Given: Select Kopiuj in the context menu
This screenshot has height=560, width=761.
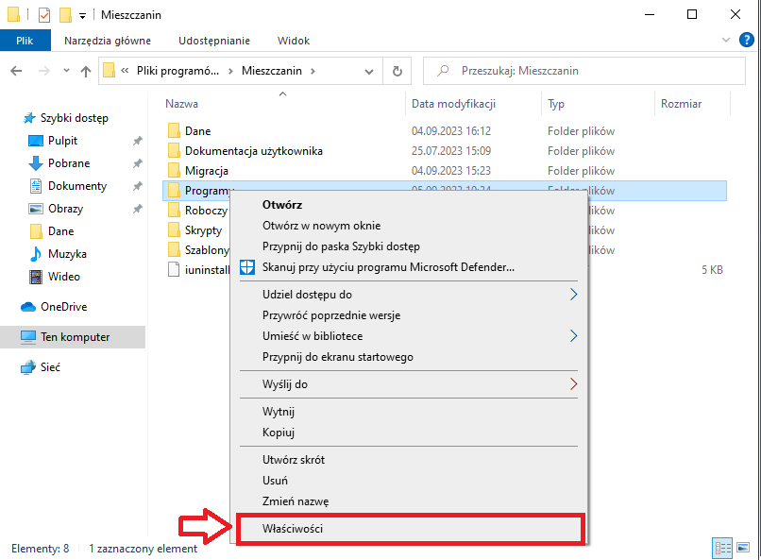Looking at the screenshot, I should click(279, 433).
